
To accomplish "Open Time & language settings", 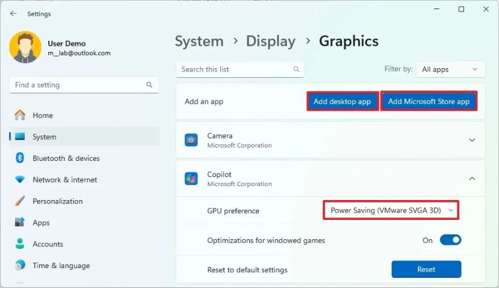I will point(84,266).
